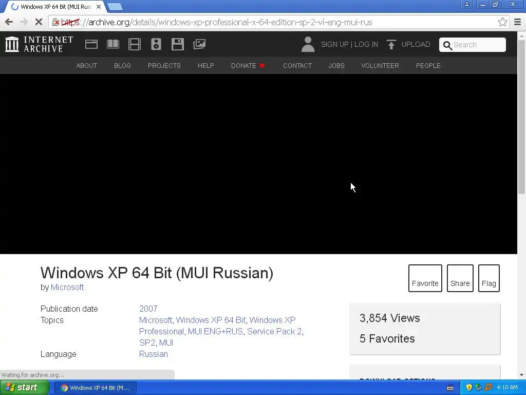The height and width of the screenshot is (395, 526).
Task: Open the Images icon
Action: 199,44
